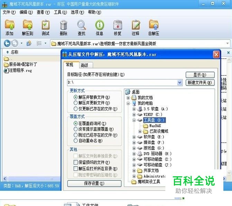
Task: Open the 文件(F) menu
Action: [9, 12]
